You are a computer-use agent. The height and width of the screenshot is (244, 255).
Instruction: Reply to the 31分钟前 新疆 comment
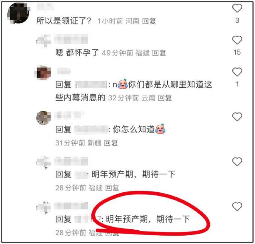111,143
